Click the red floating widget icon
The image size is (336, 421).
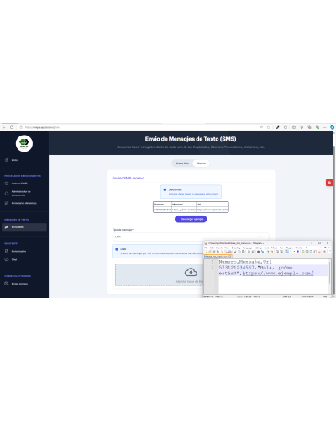click(329, 183)
